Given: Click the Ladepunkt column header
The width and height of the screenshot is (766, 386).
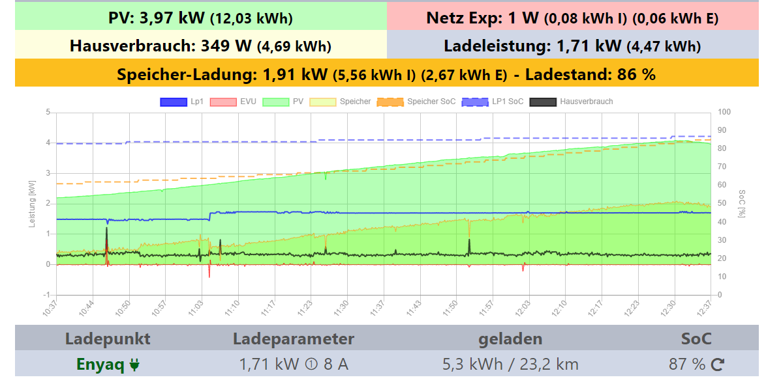Looking at the screenshot, I should [108, 338].
